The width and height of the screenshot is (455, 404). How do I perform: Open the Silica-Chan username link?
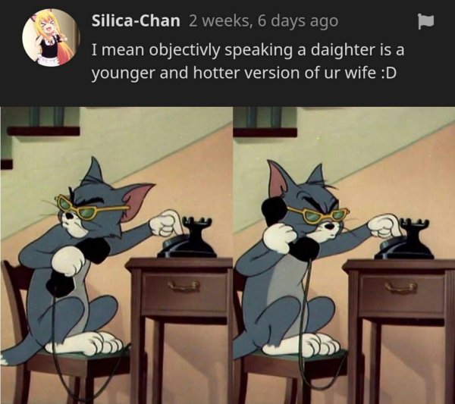point(136,21)
